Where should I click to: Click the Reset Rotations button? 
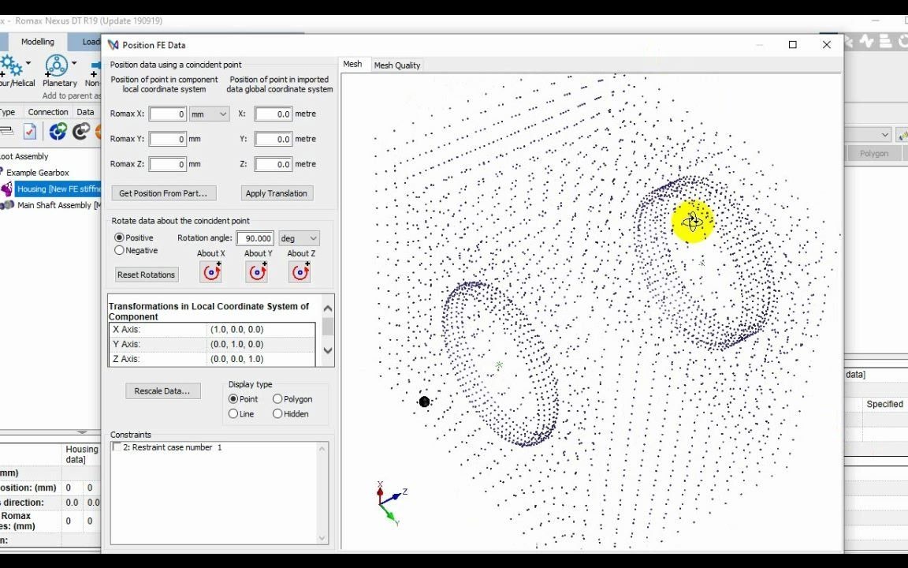point(146,275)
